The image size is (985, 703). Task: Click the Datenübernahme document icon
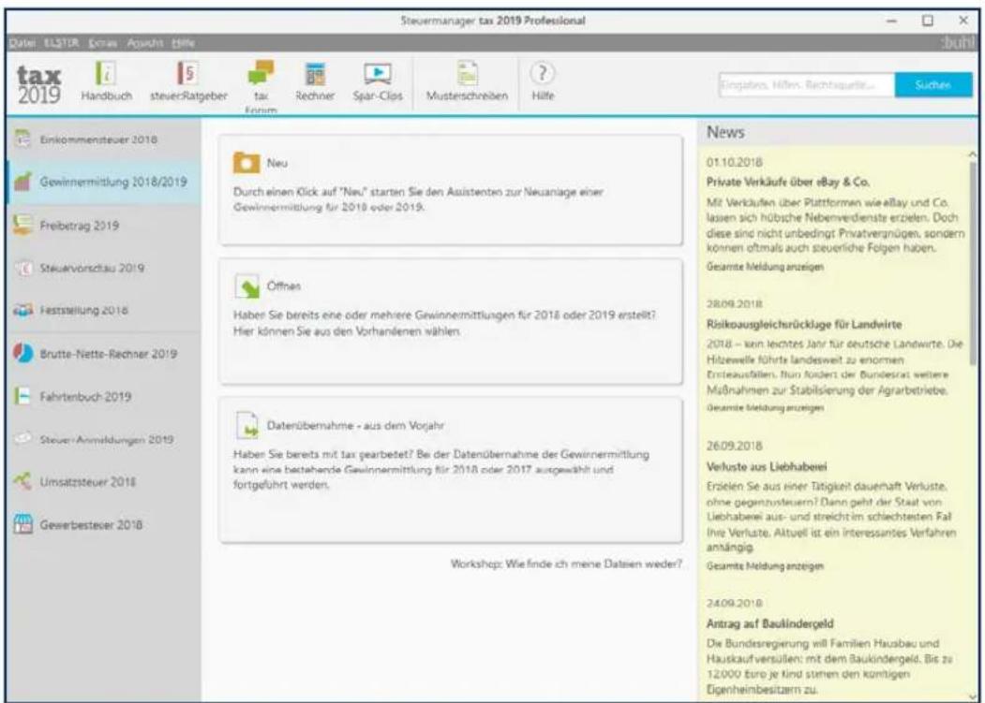pyautogui.click(x=246, y=425)
